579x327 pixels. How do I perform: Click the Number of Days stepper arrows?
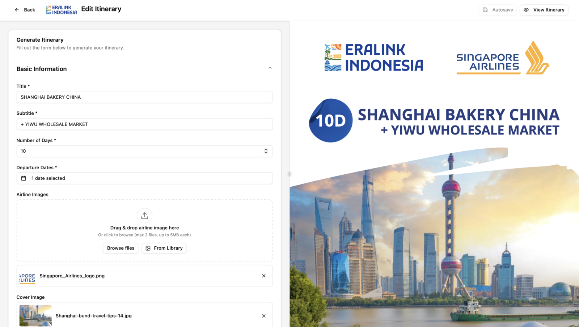(266, 151)
